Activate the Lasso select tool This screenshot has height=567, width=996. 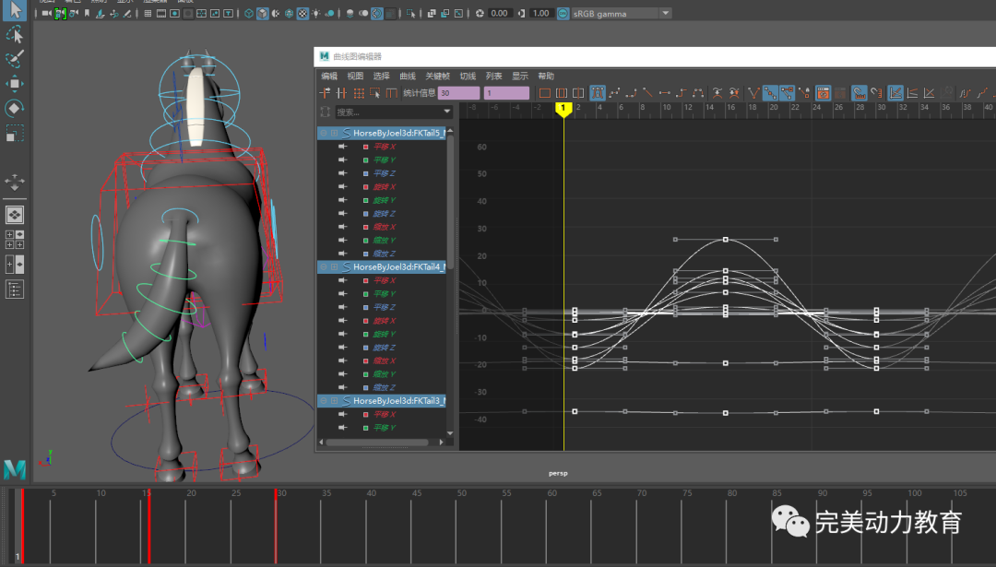[15, 35]
